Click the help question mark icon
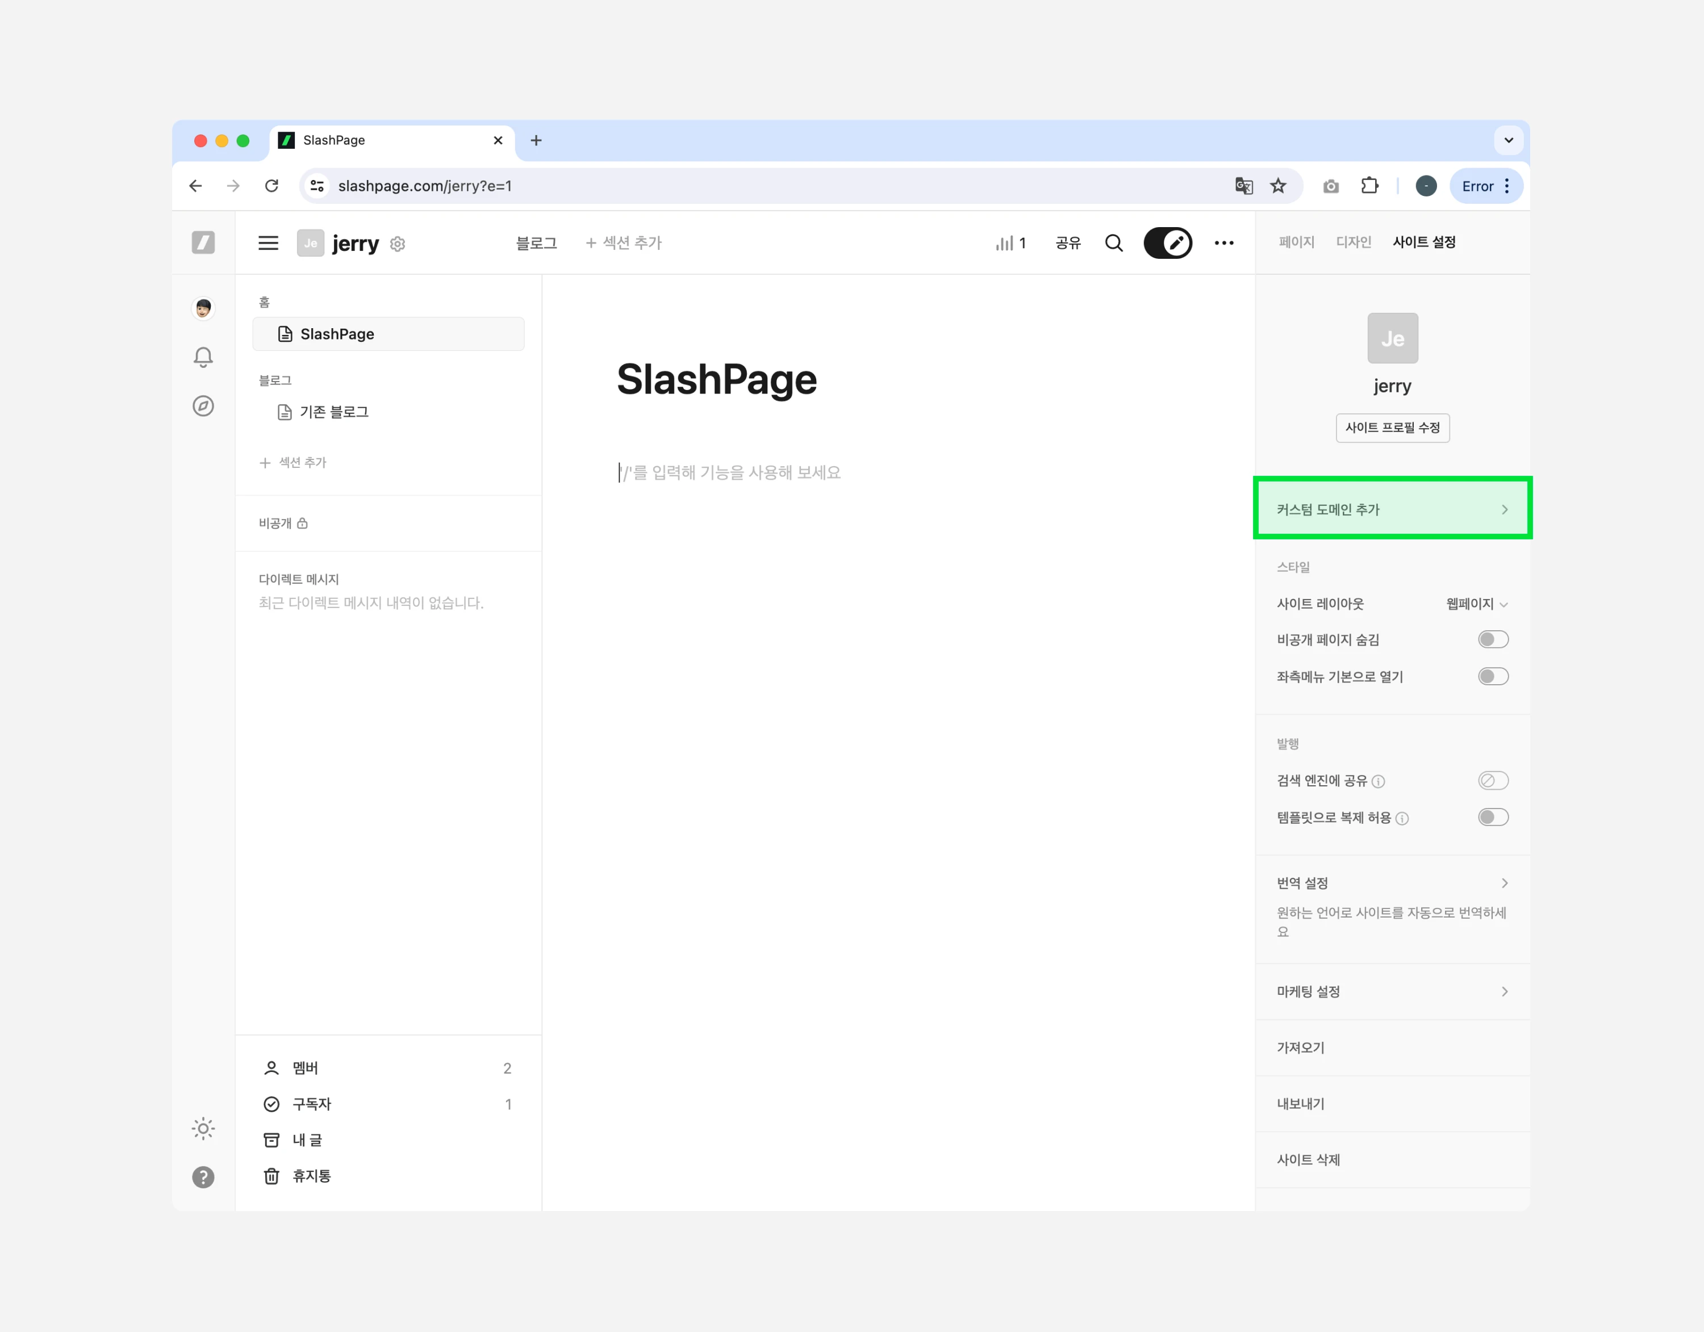 coord(203,1177)
